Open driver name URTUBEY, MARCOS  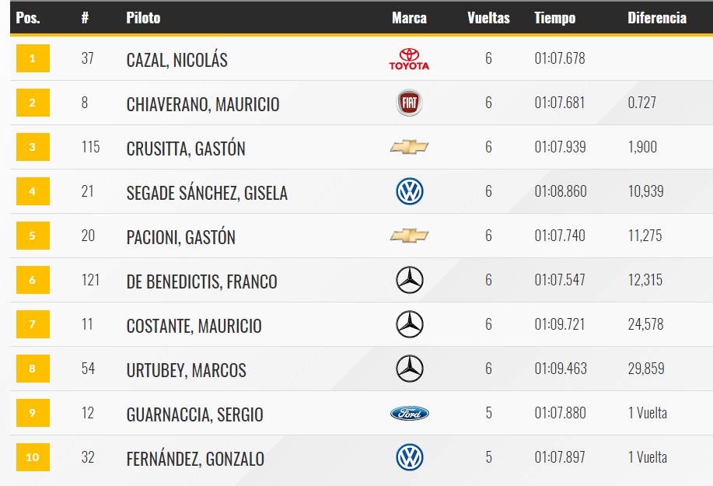point(186,370)
